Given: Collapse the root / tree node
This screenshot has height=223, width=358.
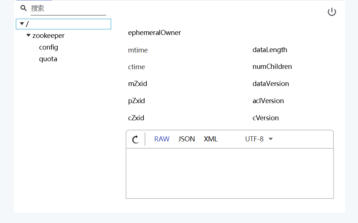Looking at the screenshot, I should click(x=22, y=23).
